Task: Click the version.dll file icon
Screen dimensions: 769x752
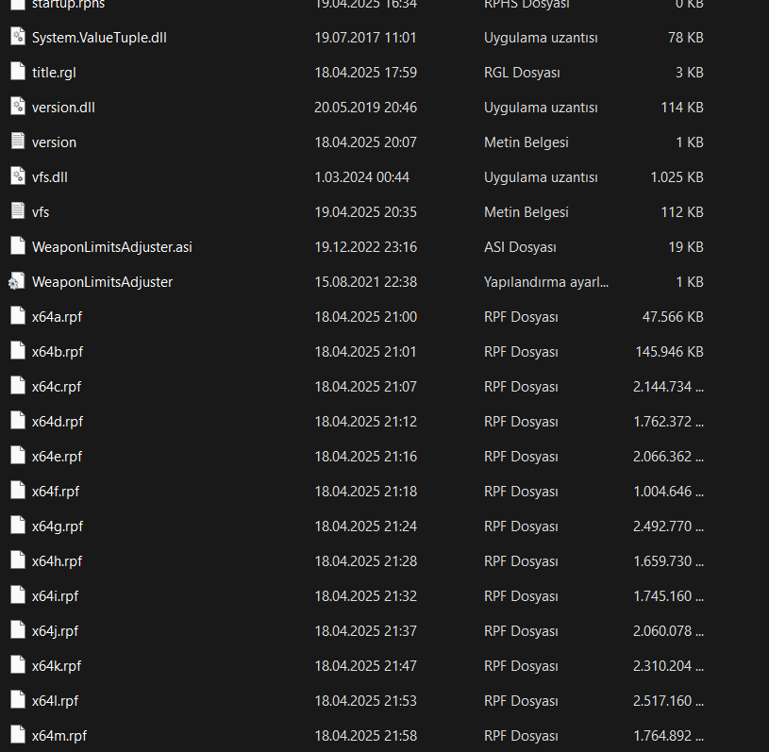Action: coord(17,108)
